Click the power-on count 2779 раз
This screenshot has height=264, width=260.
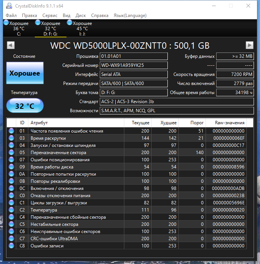pos(235,83)
